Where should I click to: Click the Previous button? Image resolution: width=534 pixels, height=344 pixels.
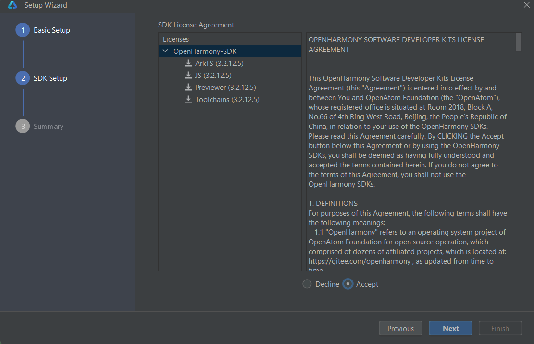[x=400, y=328]
